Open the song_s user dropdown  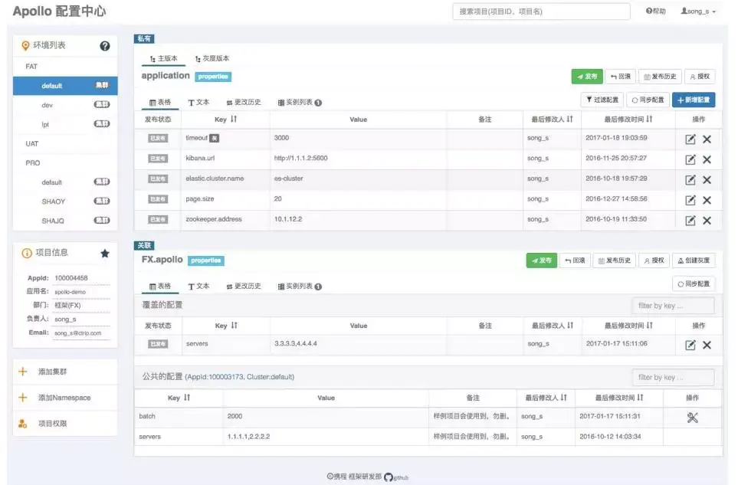coord(698,11)
